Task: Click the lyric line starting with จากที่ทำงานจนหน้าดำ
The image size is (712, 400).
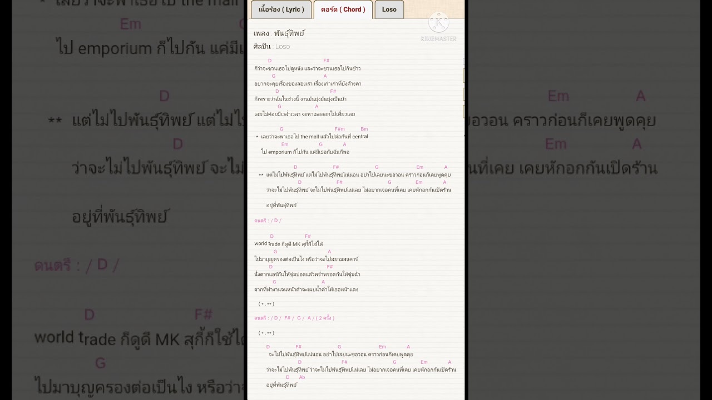Action: click(306, 289)
